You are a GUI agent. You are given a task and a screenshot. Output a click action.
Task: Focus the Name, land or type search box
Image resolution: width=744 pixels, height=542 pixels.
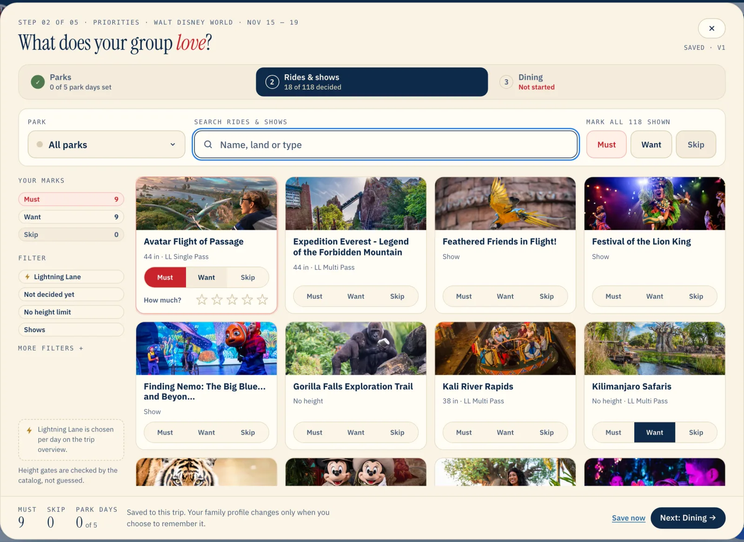pyautogui.click(x=386, y=144)
